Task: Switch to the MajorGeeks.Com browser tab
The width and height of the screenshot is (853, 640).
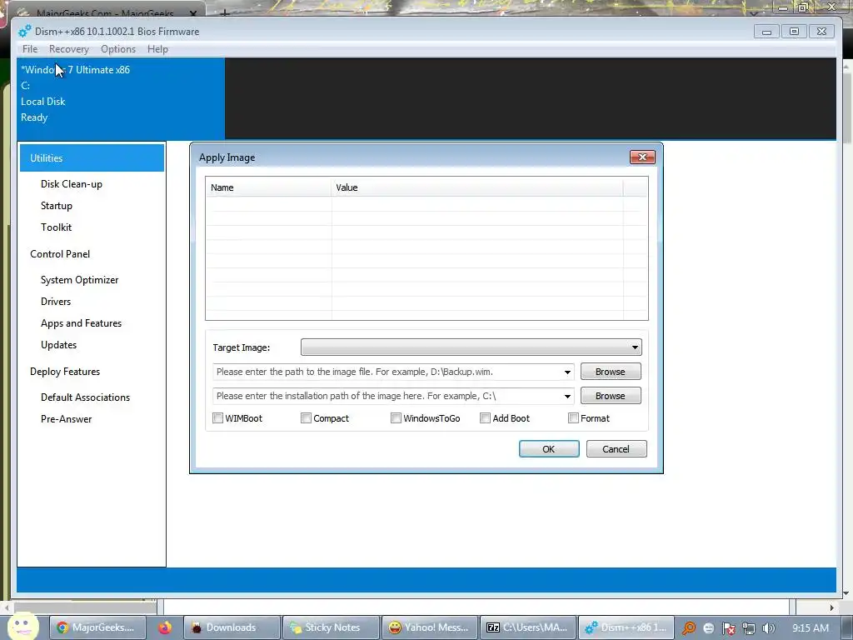Action: [103, 13]
